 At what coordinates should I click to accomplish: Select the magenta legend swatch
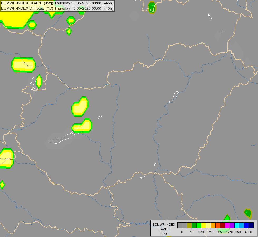[227, 225]
